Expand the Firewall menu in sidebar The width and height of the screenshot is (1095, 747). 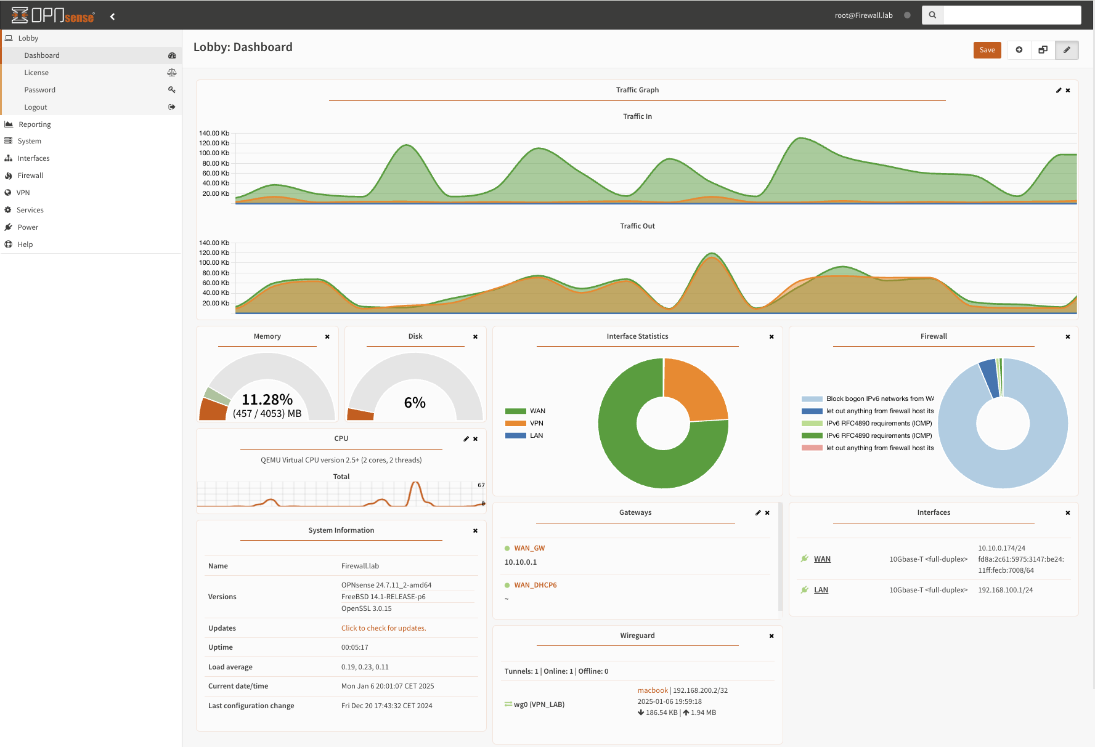click(91, 176)
